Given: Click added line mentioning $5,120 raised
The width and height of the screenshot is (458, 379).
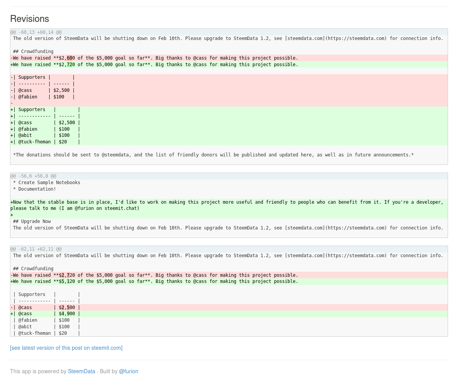Looking at the screenshot, I should pyautogui.click(x=229, y=281).
